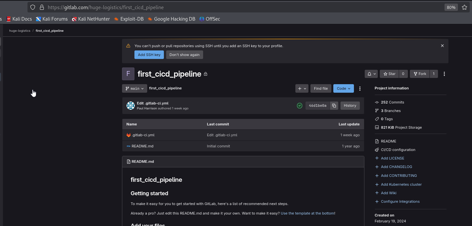Click the History button
The width and height of the screenshot is (472, 226).
(x=350, y=105)
